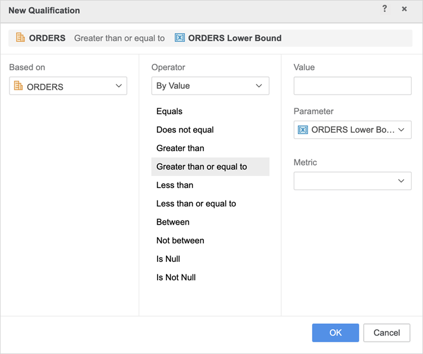Click the ORDERS icon in Based on field

coord(18,86)
